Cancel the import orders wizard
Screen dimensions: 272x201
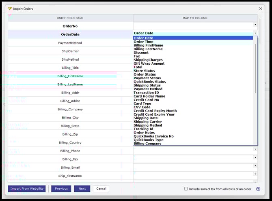(x=101, y=188)
